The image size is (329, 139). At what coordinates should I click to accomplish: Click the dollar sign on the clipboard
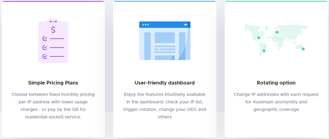tap(53, 30)
